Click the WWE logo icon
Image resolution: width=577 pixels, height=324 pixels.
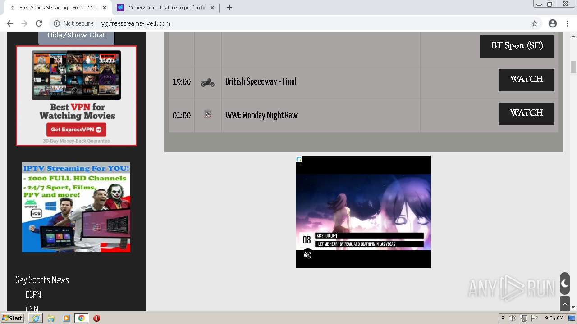[208, 115]
